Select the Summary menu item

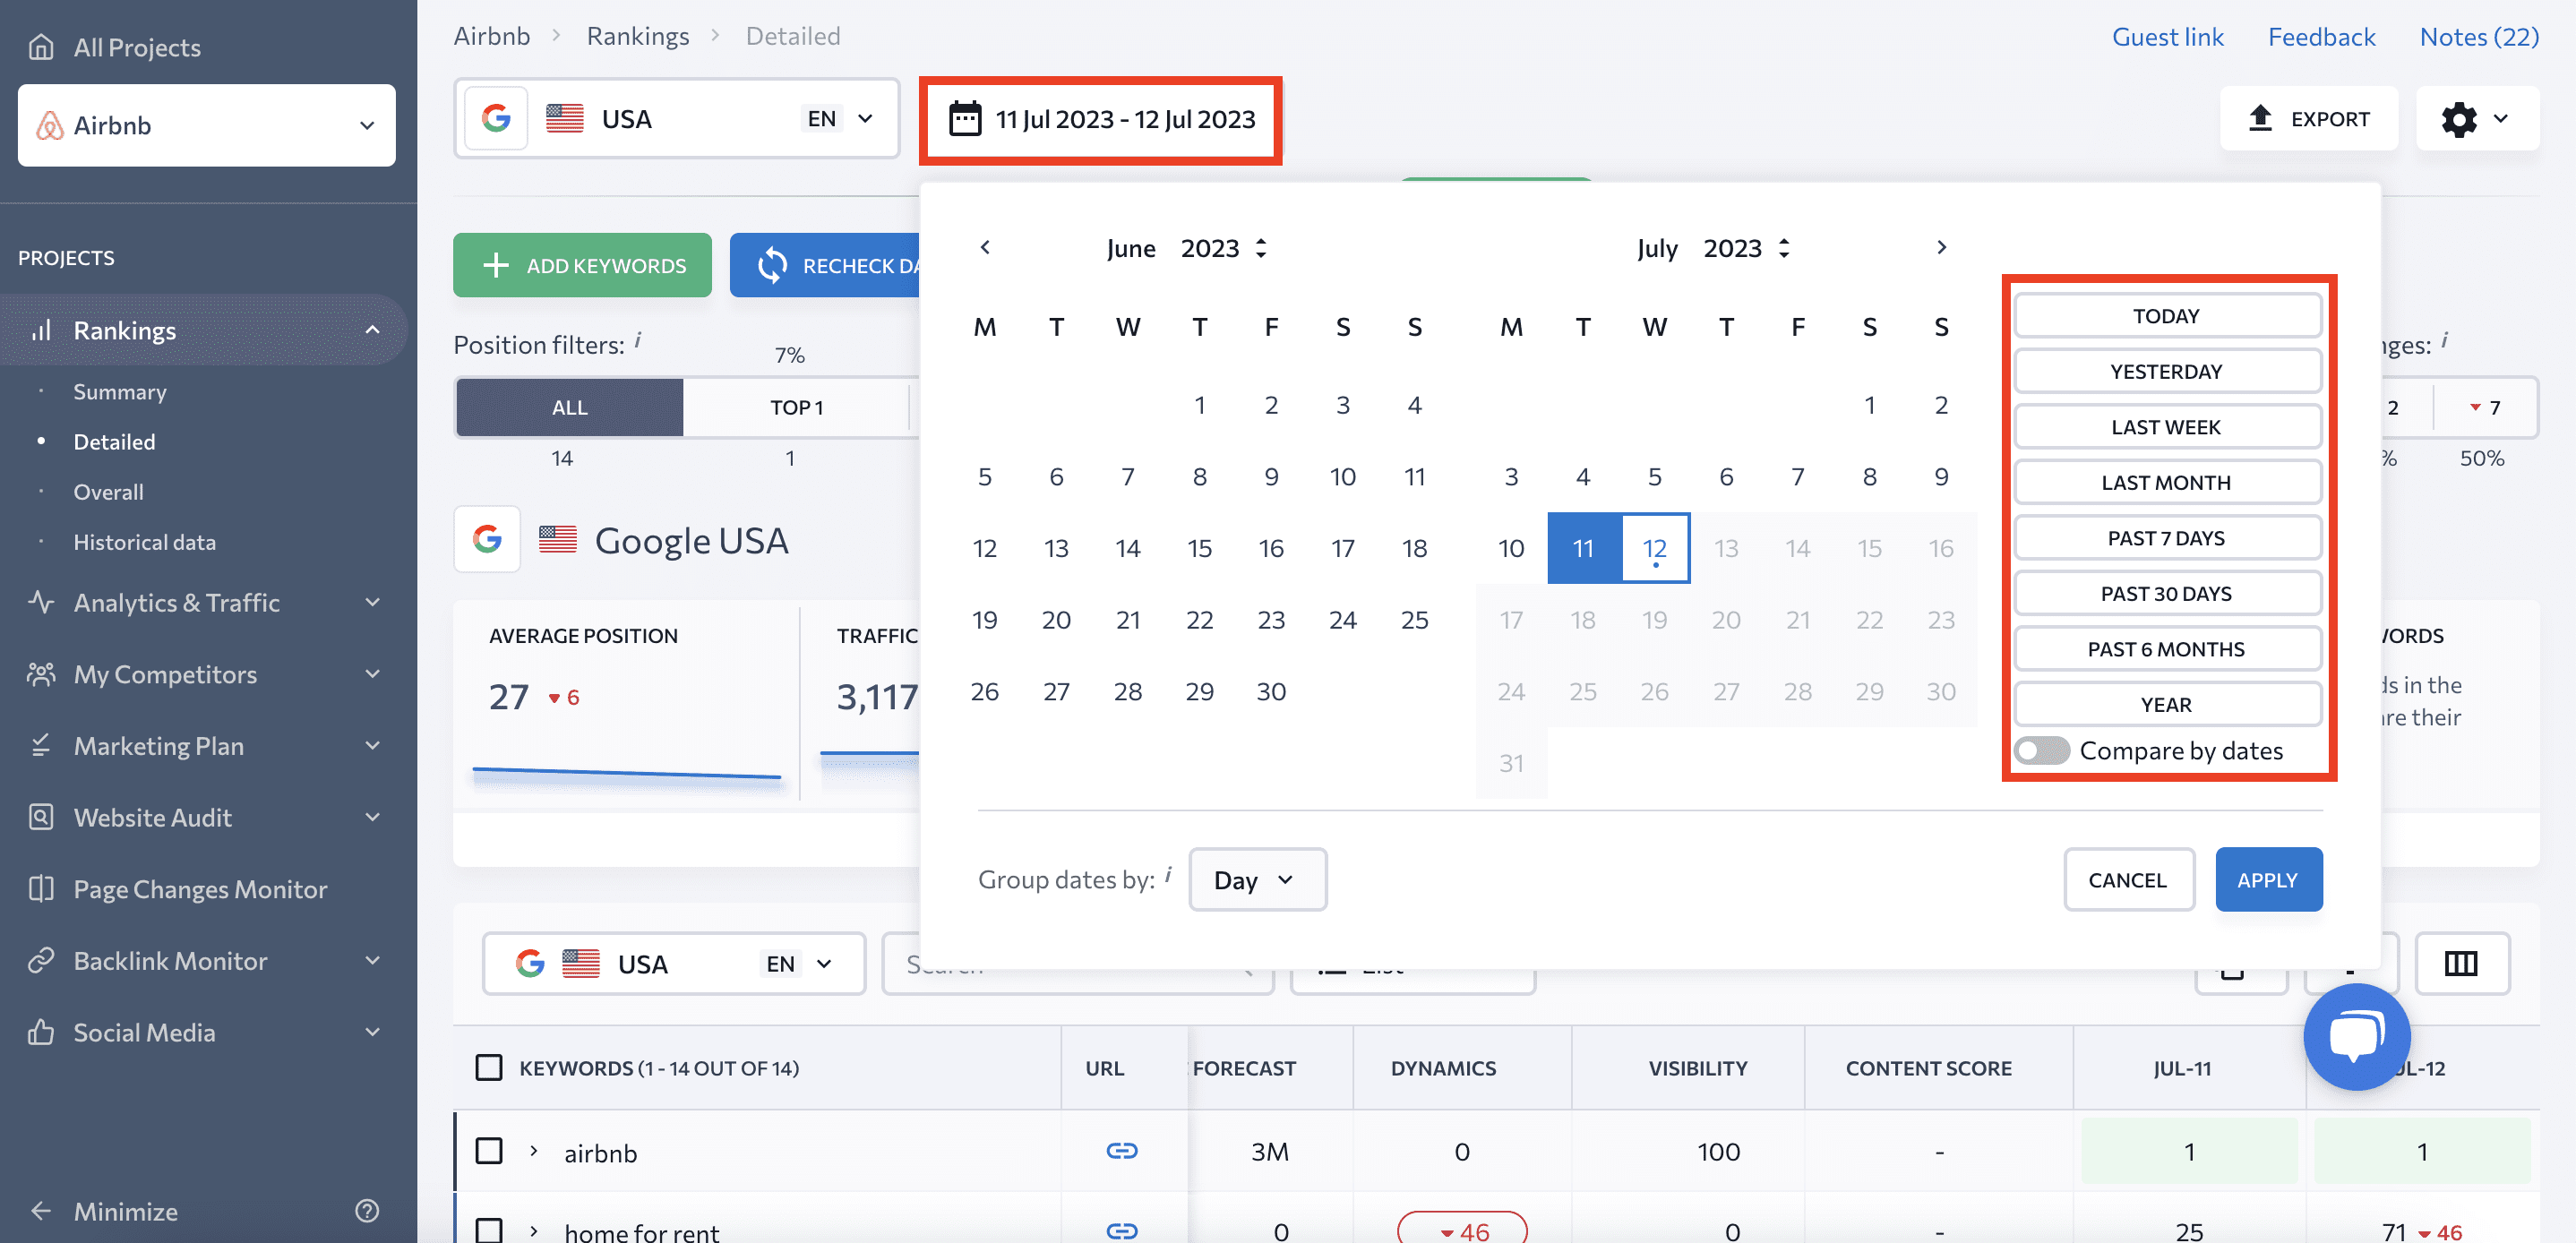tap(118, 390)
